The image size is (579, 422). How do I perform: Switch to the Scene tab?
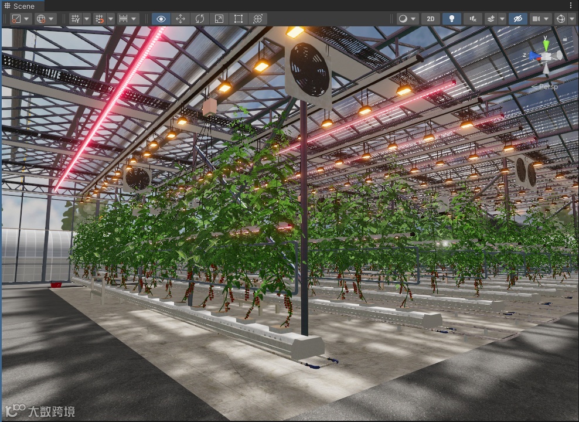pos(22,6)
